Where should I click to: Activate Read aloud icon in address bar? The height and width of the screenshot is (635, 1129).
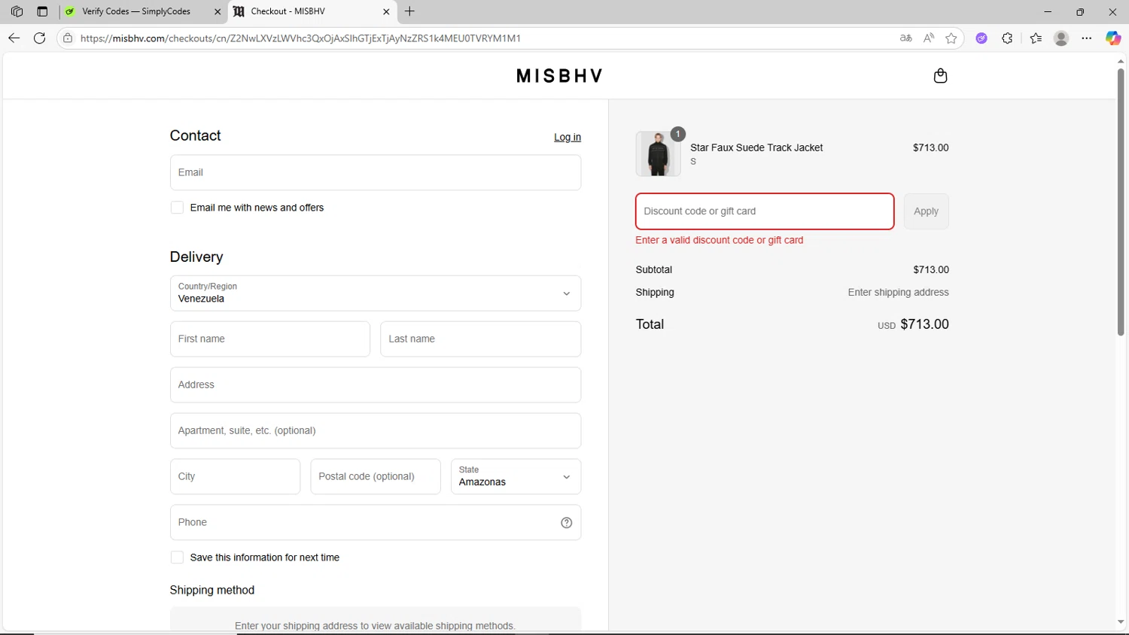(929, 38)
